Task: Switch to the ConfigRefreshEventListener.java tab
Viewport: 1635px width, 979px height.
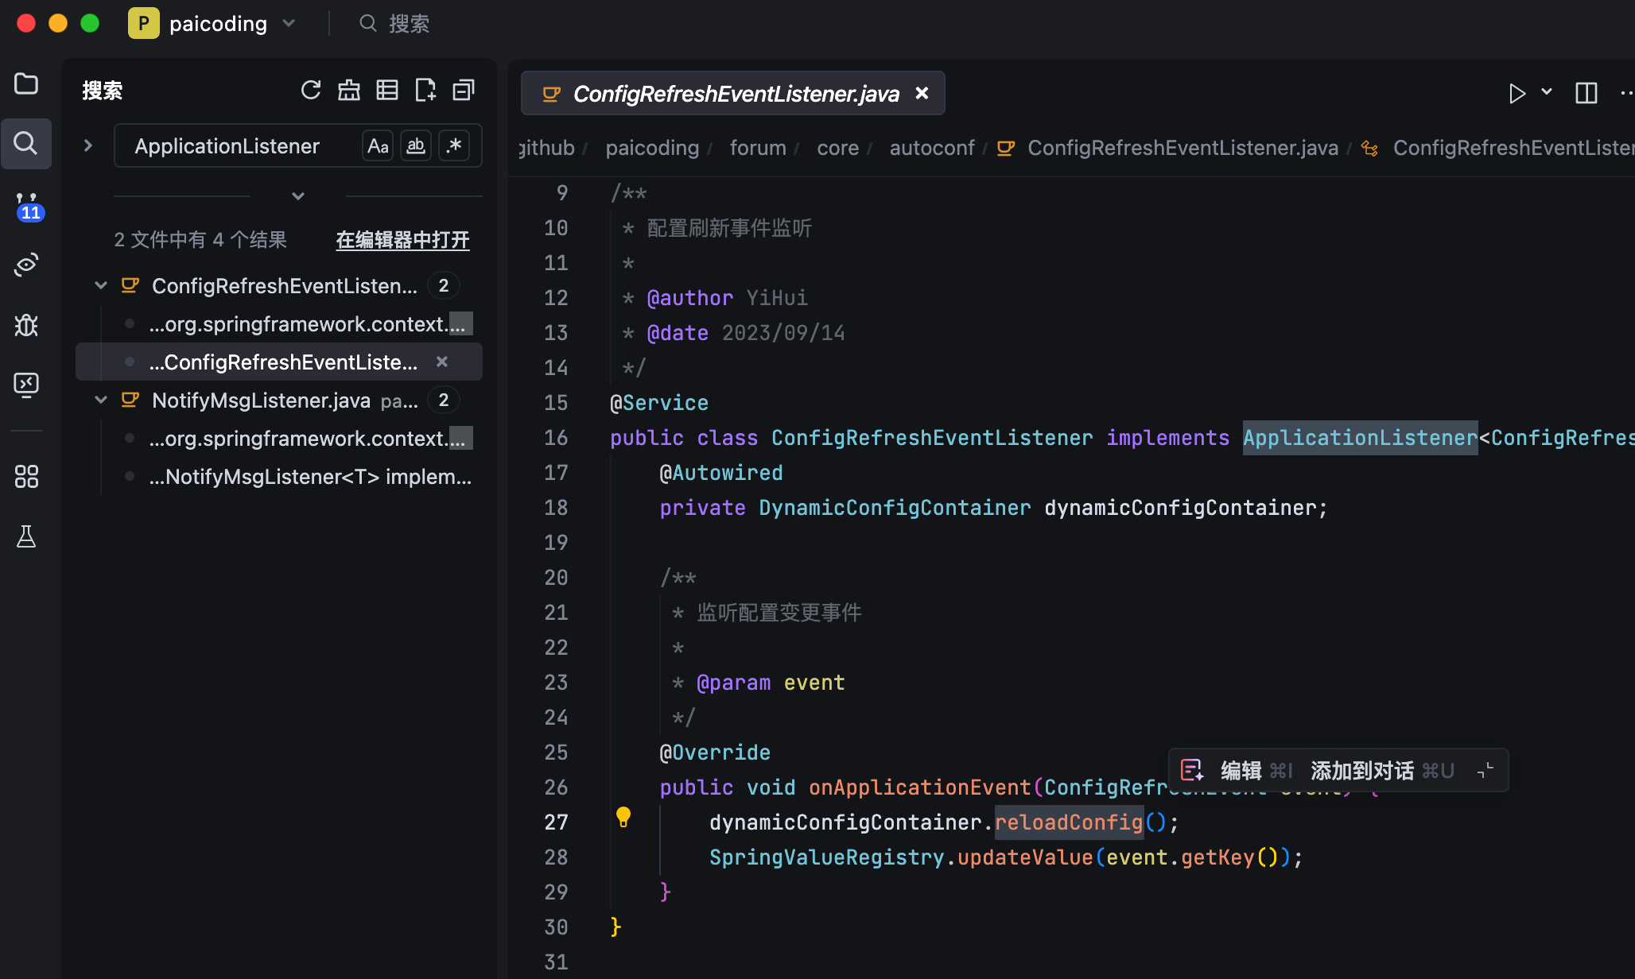Action: [732, 93]
